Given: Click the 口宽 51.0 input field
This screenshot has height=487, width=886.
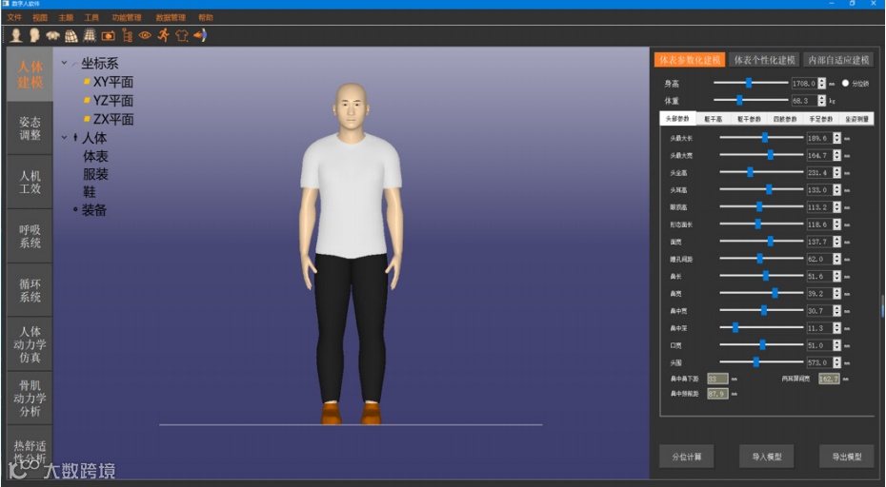Looking at the screenshot, I should [x=820, y=345].
